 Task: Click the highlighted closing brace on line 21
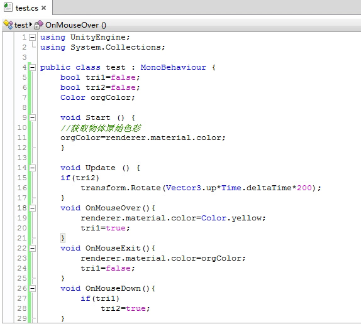point(63,238)
